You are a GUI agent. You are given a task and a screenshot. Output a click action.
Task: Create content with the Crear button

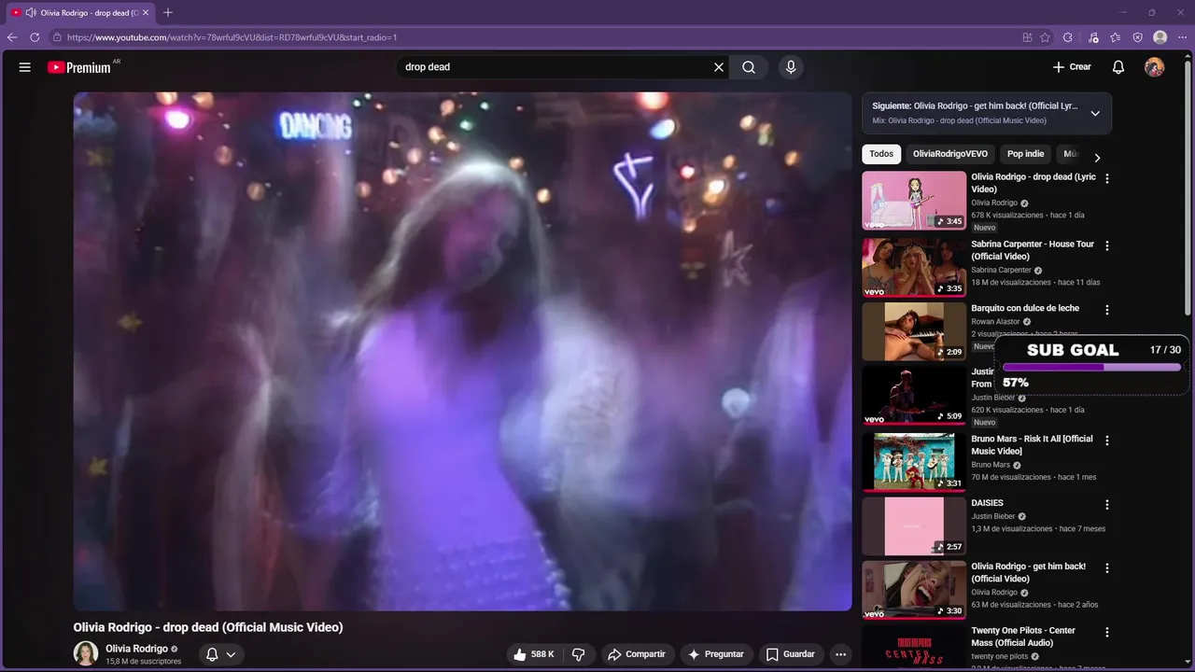coord(1072,67)
